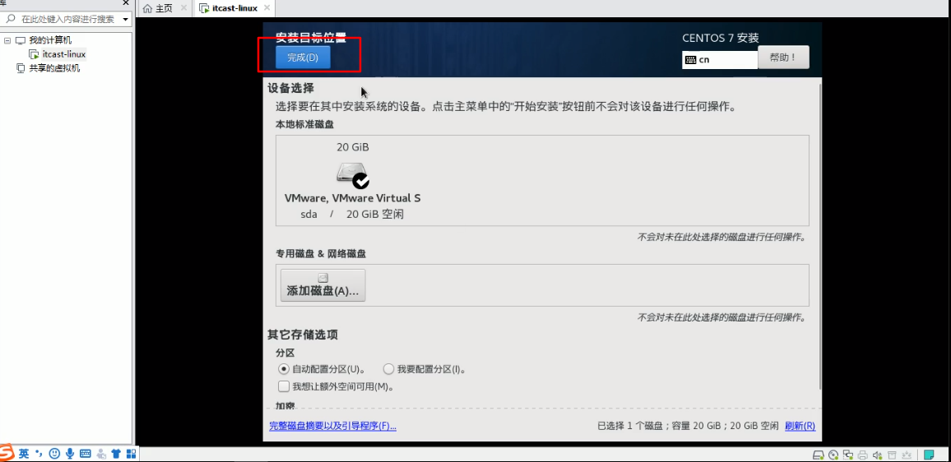The image size is (951, 462).
Task: Click the archive box status icon
Action: click(892, 455)
